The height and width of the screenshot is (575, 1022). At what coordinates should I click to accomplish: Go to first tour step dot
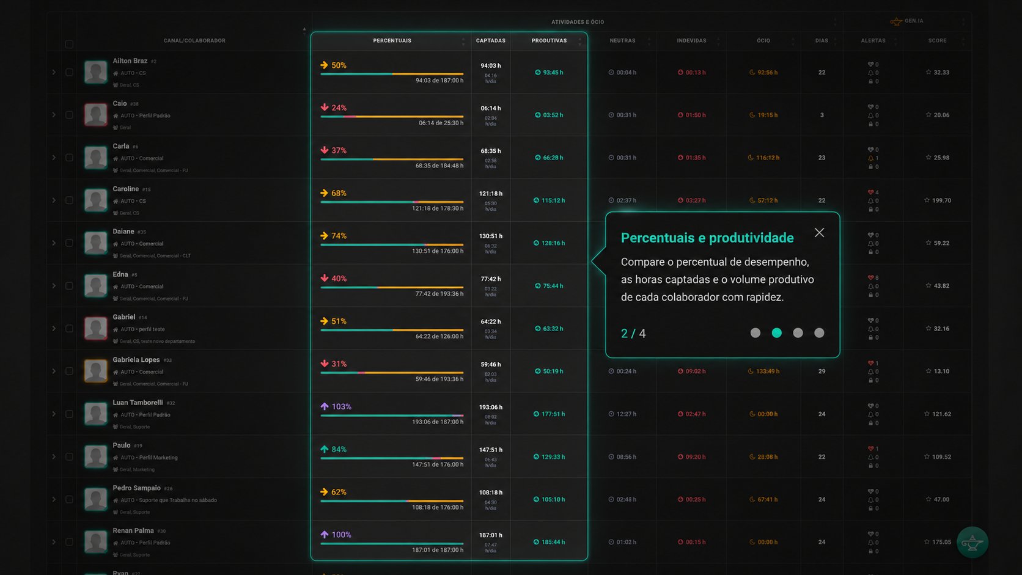point(755,333)
